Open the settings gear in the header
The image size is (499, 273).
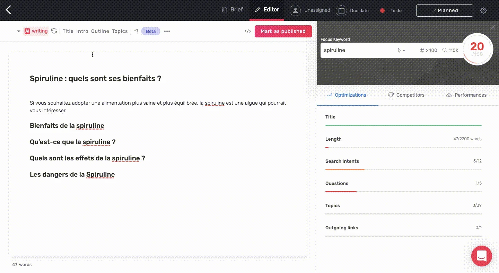(483, 10)
